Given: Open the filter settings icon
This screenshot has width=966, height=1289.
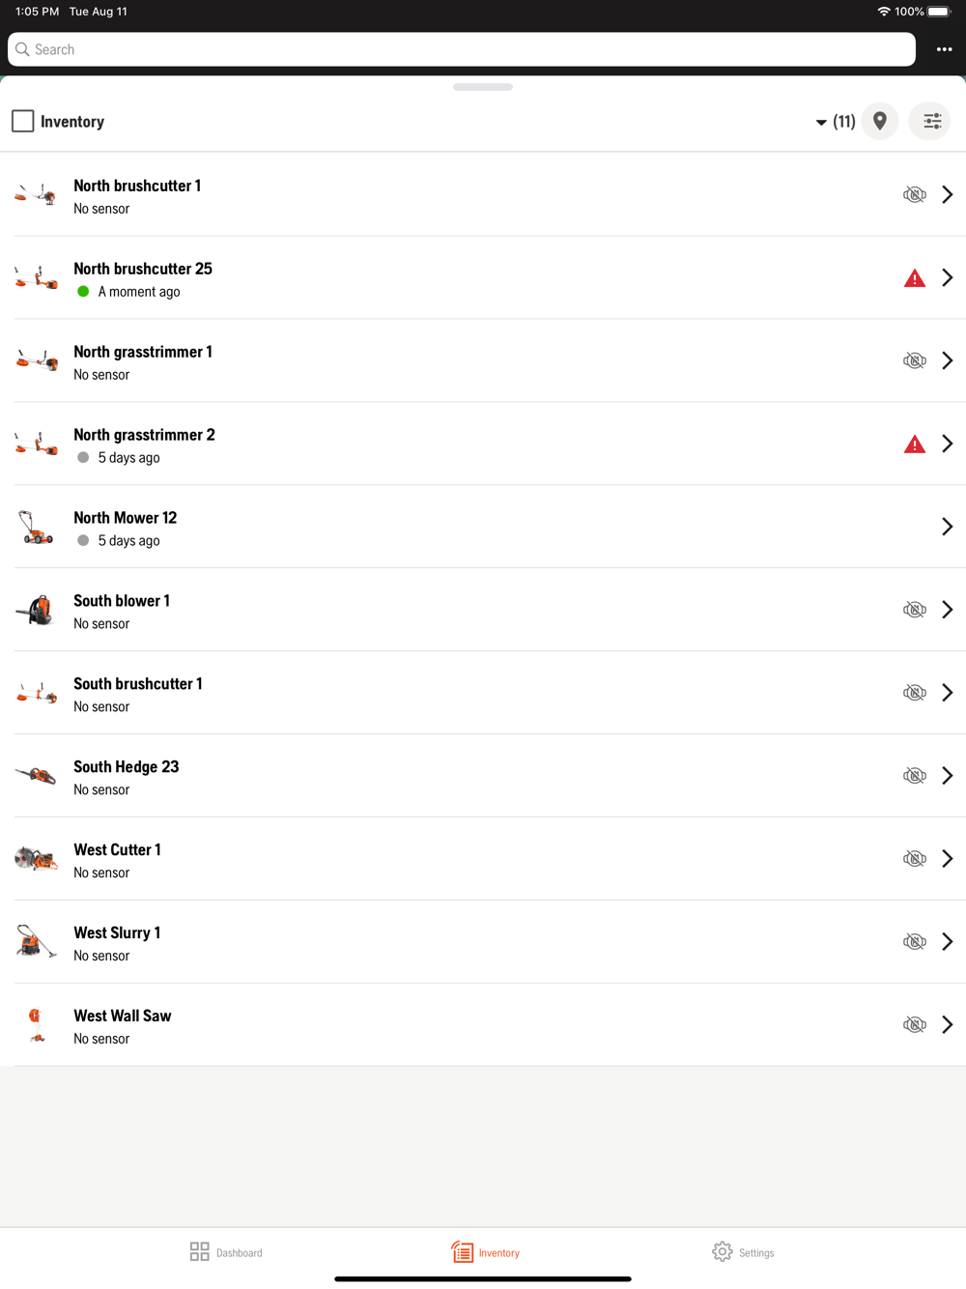Looking at the screenshot, I should coord(931,121).
